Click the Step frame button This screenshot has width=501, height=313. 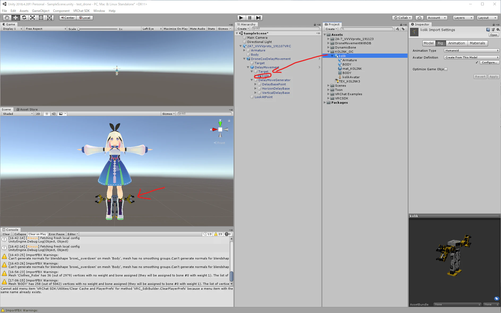click(x=258, y=18)
